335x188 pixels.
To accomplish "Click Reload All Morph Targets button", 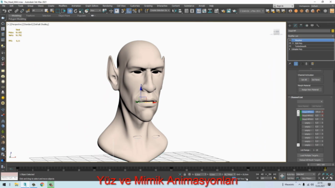I will pyautogui.click(x=310, y=160).
